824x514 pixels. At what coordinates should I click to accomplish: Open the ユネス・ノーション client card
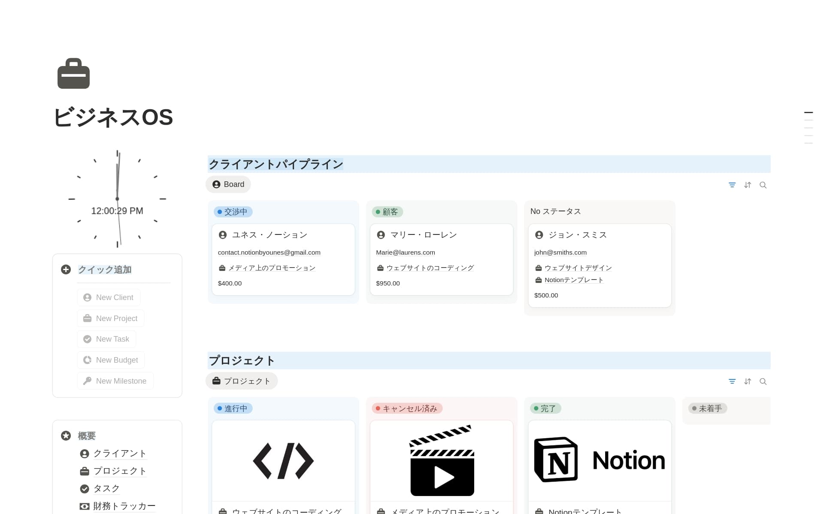(x=270, y=235)
